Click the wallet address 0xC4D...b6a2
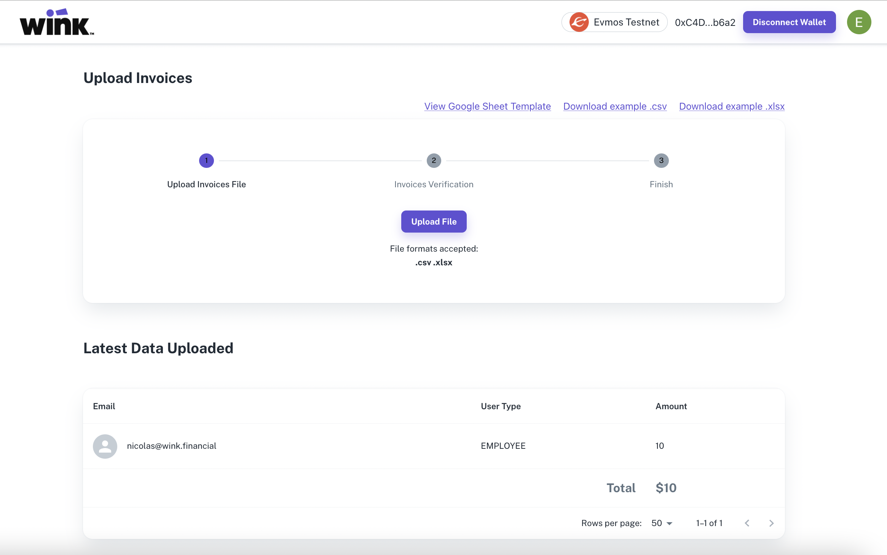The image size is (887, 555). (x=705, y=22)
